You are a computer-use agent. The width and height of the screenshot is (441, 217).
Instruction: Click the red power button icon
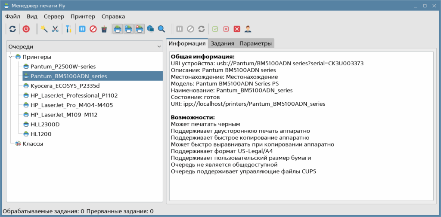(x=26, y=29)
